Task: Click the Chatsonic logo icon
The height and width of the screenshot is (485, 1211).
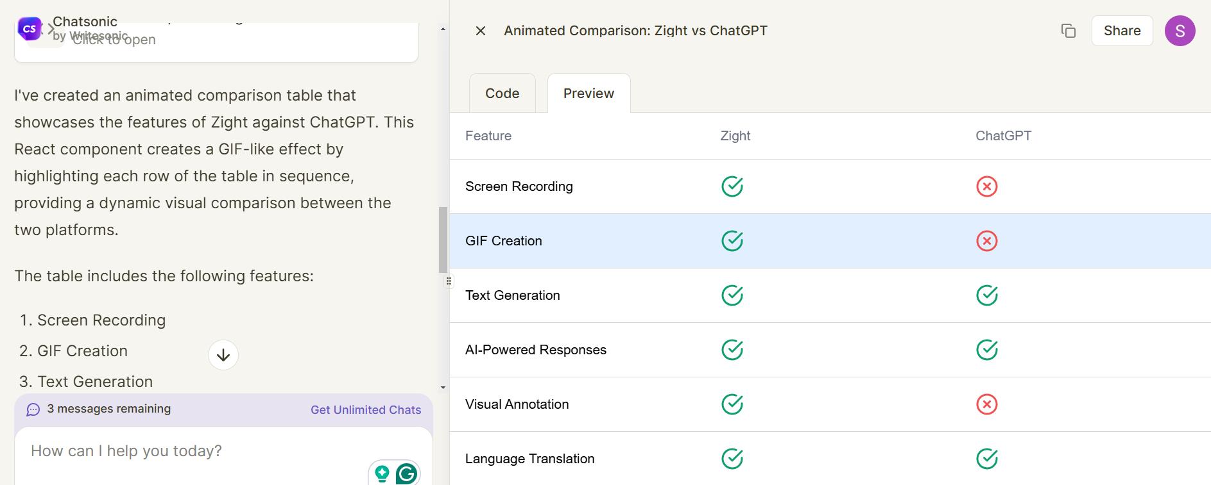Action: [29, 29]
